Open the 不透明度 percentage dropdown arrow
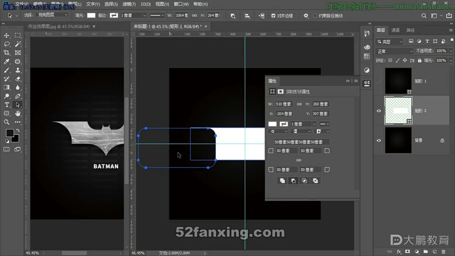Screen dimensions: 455x256 pos(450,51)
